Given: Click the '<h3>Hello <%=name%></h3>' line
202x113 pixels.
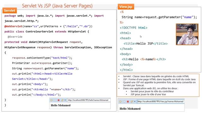Looking at the screenshot, I should (144, 59).
